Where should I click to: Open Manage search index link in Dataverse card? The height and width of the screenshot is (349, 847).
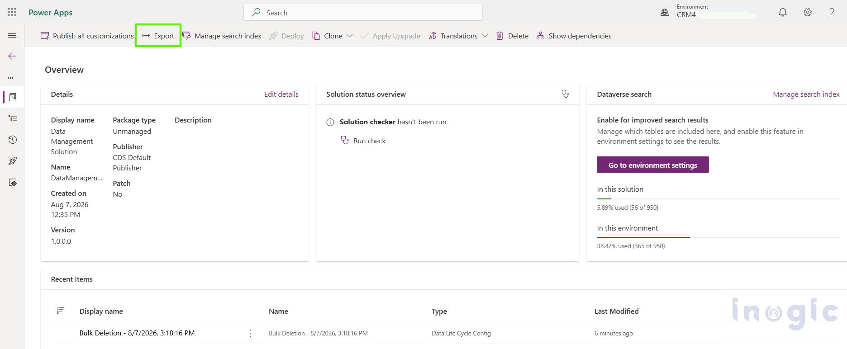[x=806, y=94]
